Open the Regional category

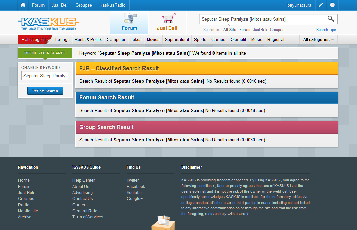[275, 40]
